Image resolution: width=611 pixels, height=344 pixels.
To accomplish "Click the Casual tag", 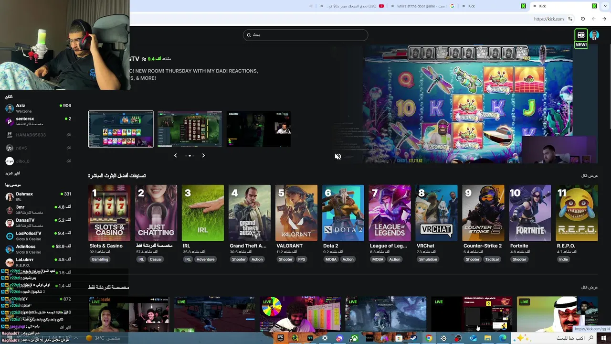I will point(156,259).
